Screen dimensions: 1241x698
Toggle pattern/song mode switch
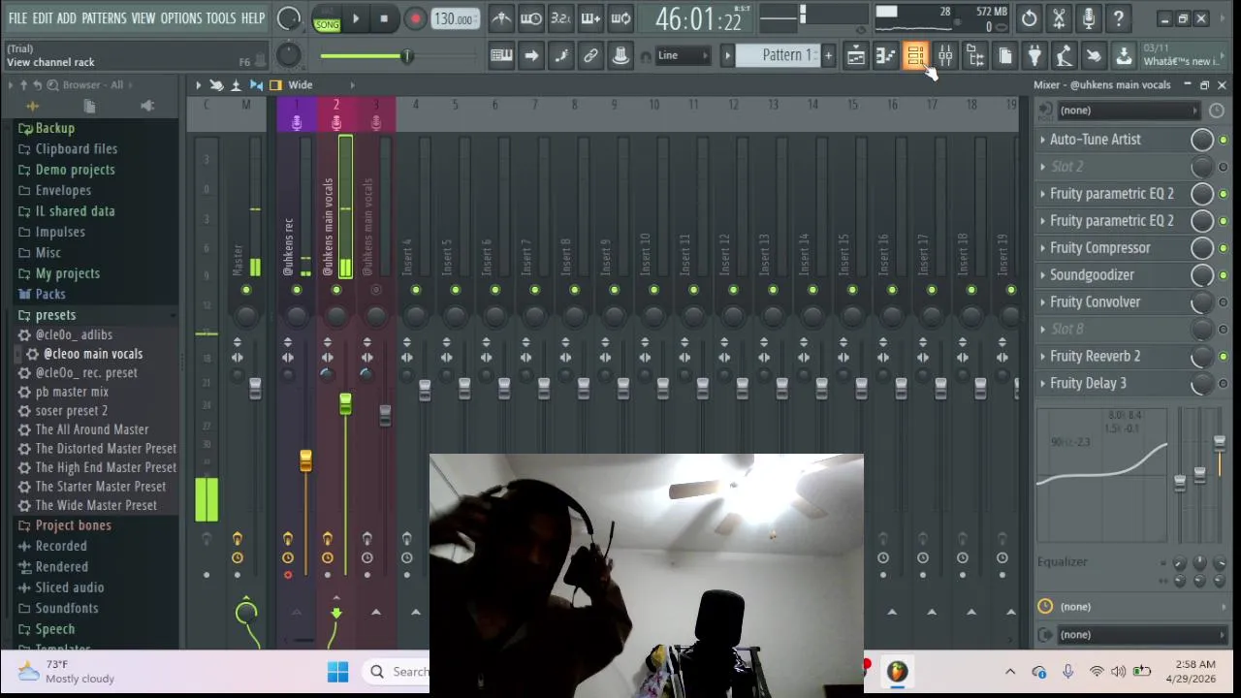point(327,18)
